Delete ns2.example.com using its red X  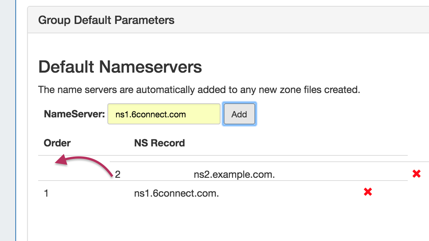tap(416, 174)
